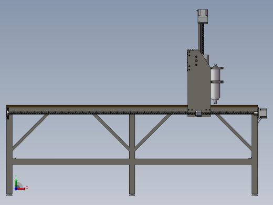Select the far-right diagonal brace
The width and height of the screenshot is (273, 205).
tap(233, 132)
